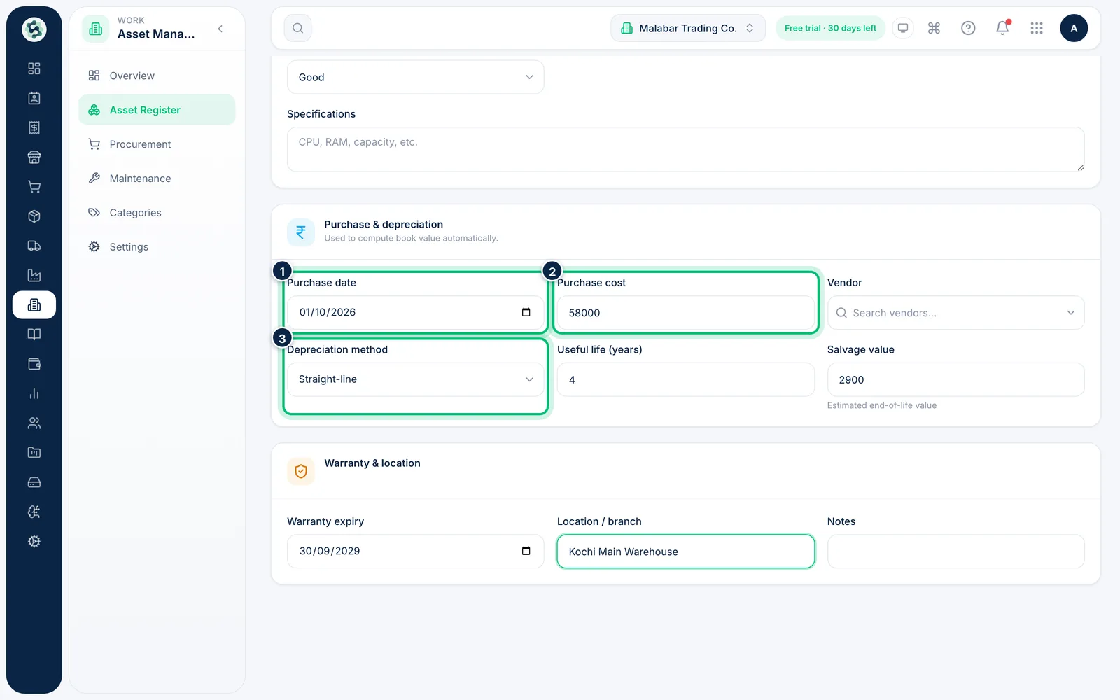
Task: Open the bar chart icon in the dark rail
Action: pyautogui.click(x=34, y=393)
